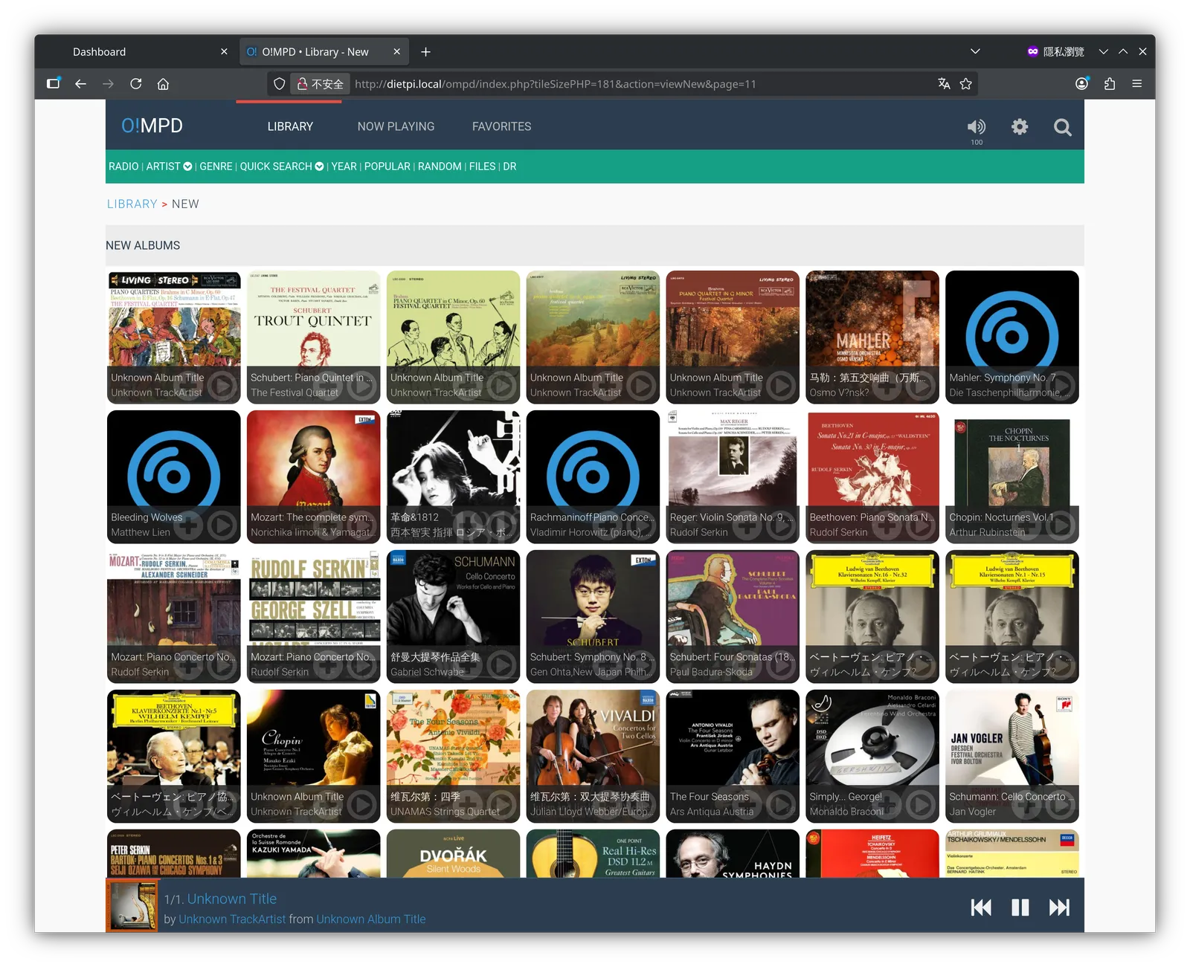The width and height of the screenshot is (1190, 967).
Task: Open the FAVORITES tab
Action: [501, 126]
